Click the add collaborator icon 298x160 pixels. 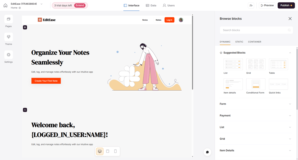click(251, 5)
